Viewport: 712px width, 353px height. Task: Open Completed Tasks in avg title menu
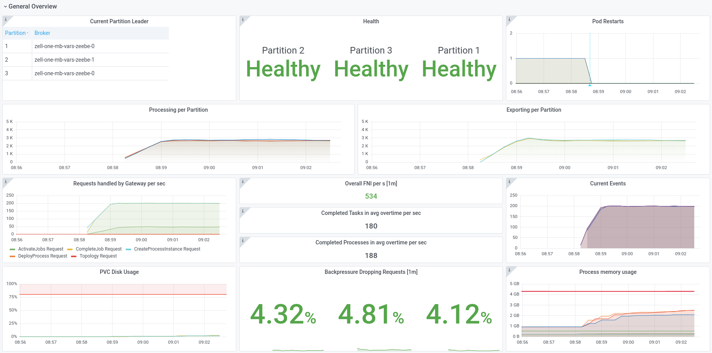coord(371,213)
